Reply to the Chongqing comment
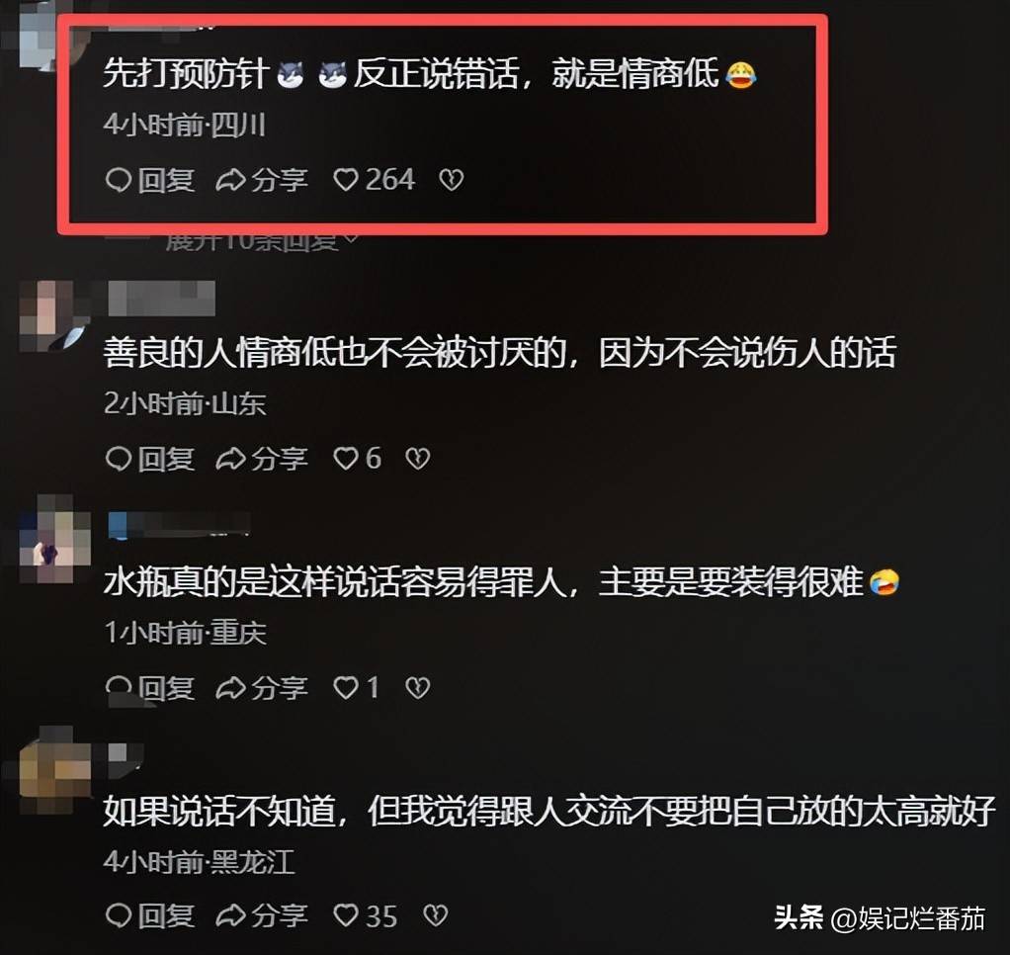1010x955 pixels. [x=149, y=687]
